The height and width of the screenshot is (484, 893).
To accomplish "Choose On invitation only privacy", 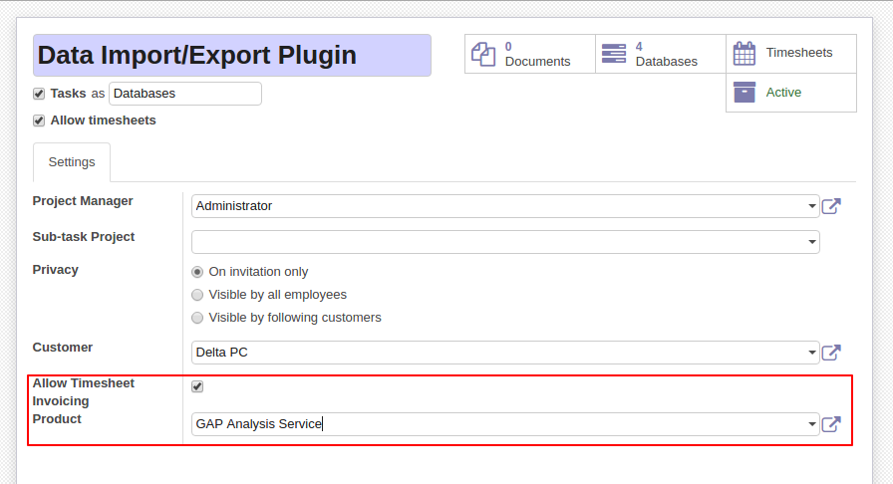I will point(197,272).
